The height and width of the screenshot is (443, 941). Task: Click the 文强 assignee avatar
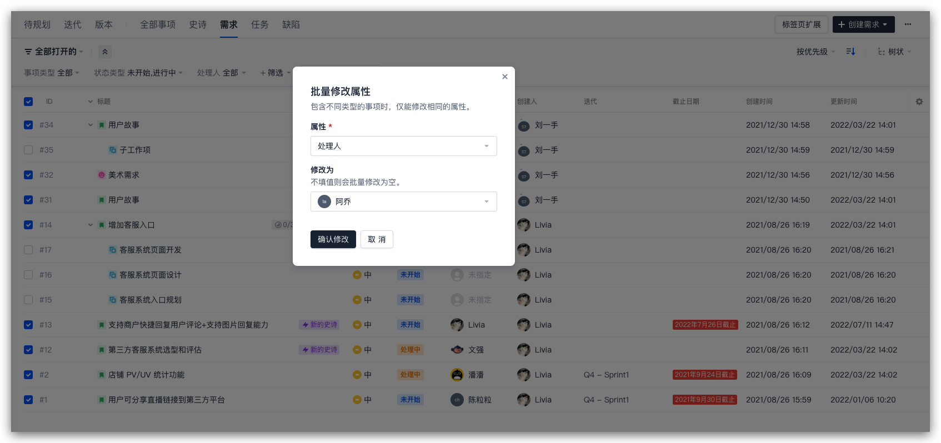click(457, 350)
